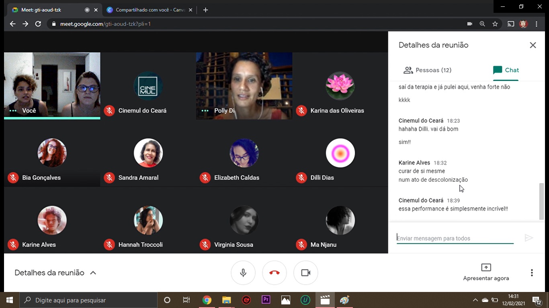Toggle the microphone button in call controls

click(243, 273)
